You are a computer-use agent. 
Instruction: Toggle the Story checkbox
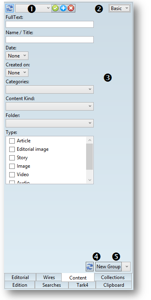(x=12, y=158)
